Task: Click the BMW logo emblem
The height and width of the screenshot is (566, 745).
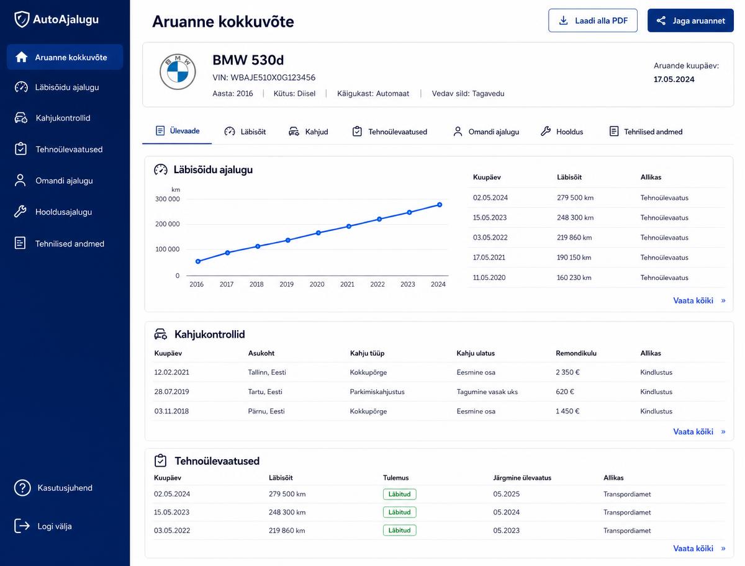Action: [x=178, y=71]
